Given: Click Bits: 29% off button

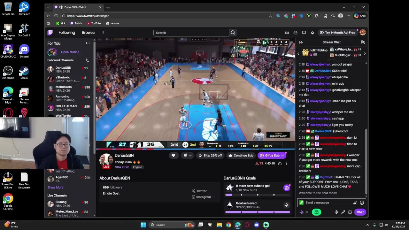Looking at the screenshot, I should pyautogui.click(x=210, y=156).
